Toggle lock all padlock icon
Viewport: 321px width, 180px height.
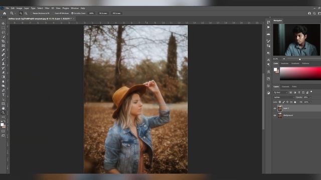tap(295, 102)
